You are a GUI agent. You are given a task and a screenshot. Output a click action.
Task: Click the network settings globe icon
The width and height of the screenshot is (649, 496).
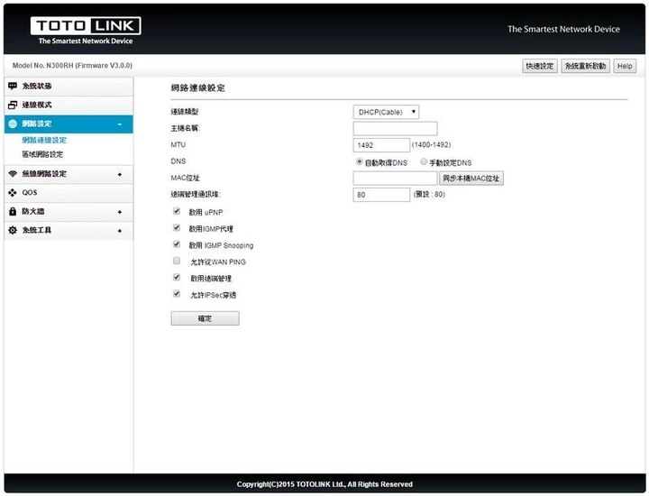(x=13, y=124)
